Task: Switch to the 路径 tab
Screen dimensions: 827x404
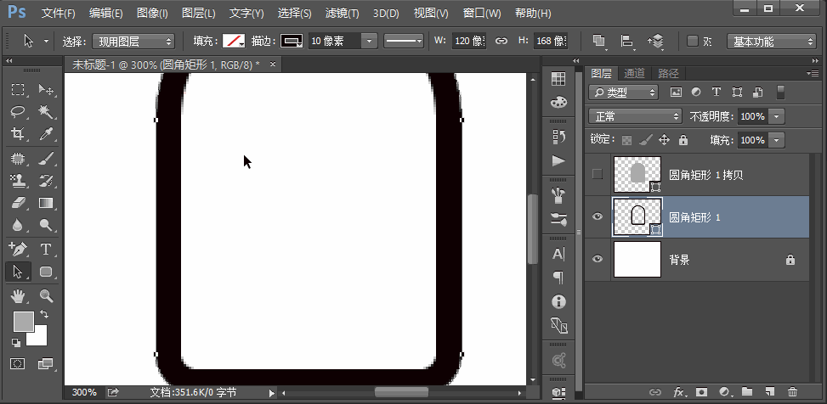Action: coord(668,73)
